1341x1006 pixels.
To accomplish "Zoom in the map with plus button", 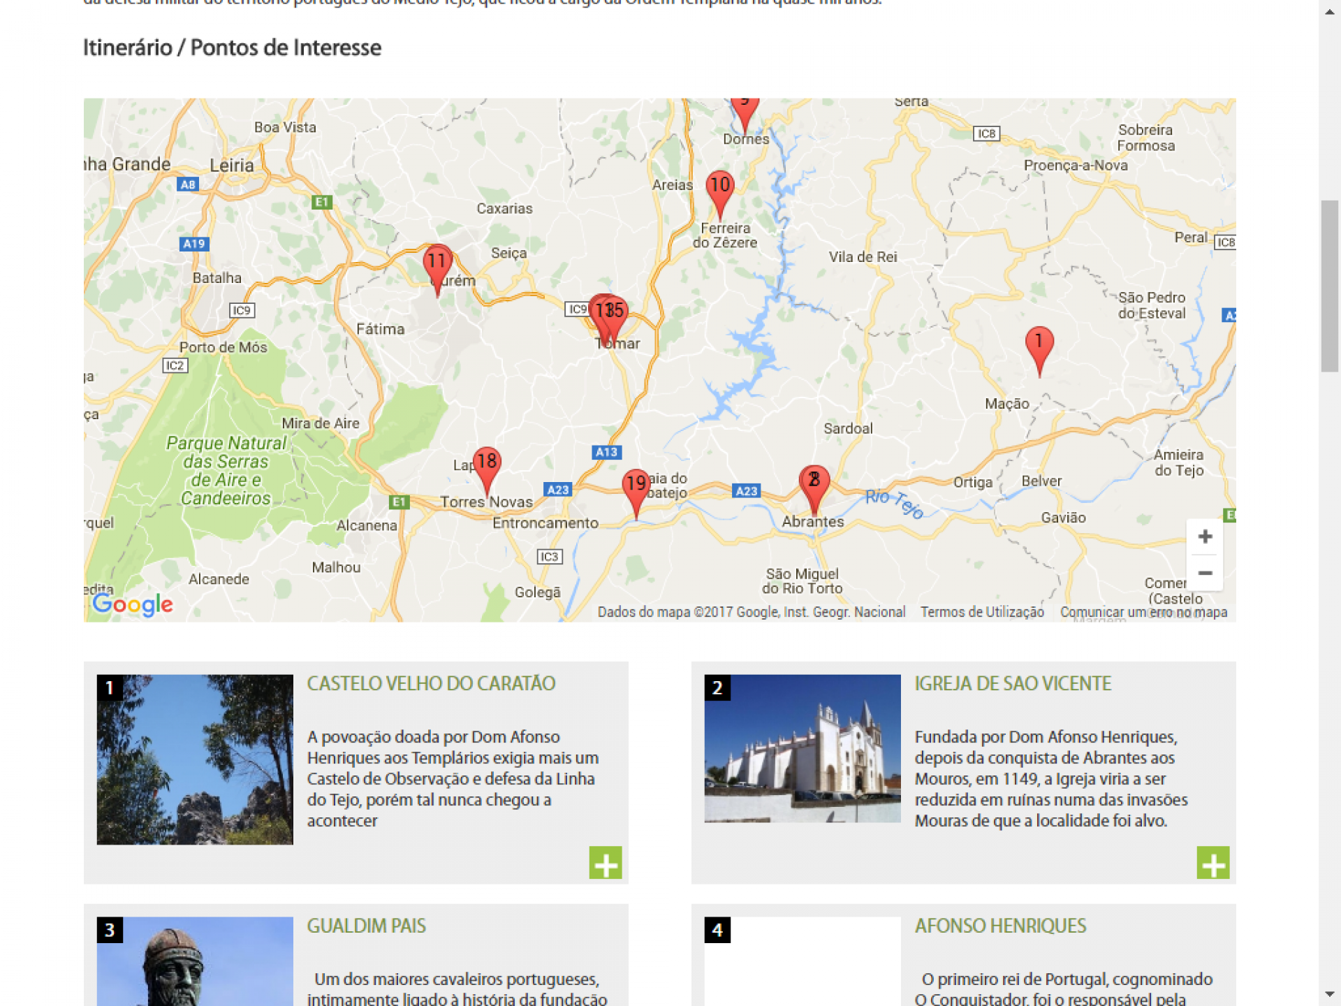I will (x=1205, y=537).
